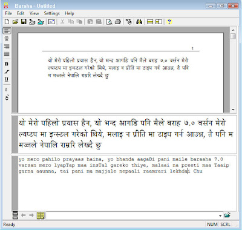Viewport: 242px width, 230px height.
Task: Print document using the printer icon
Action: [x=118, y=22]
